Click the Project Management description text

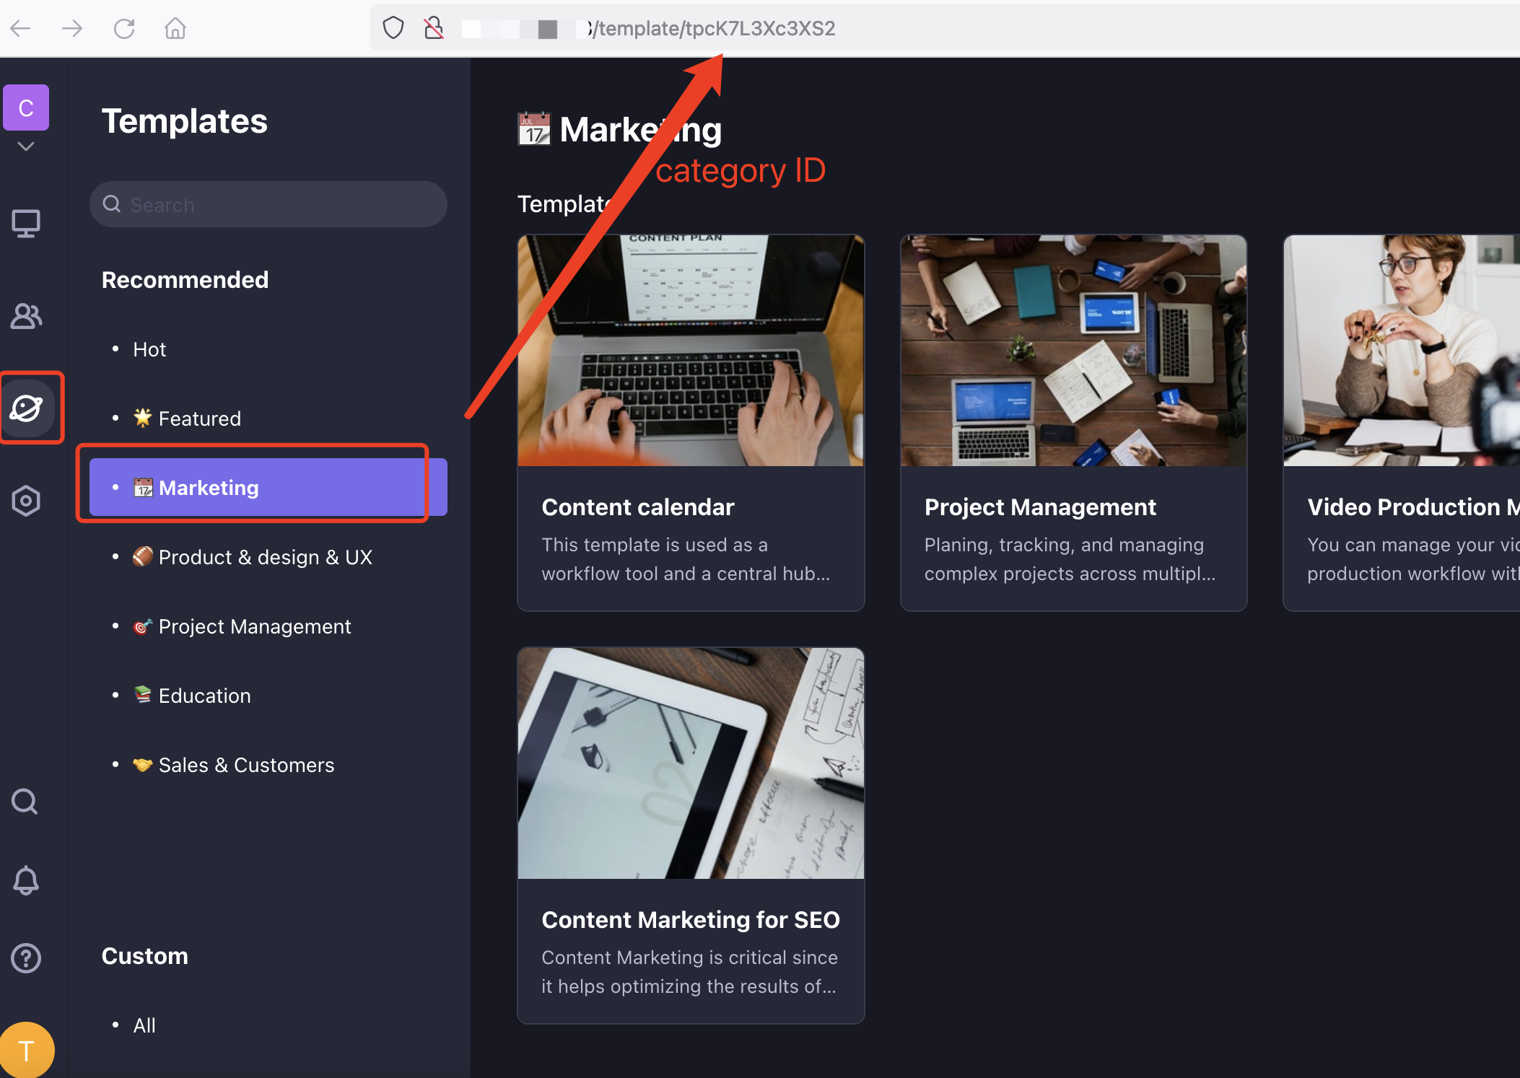[1070, 559]
